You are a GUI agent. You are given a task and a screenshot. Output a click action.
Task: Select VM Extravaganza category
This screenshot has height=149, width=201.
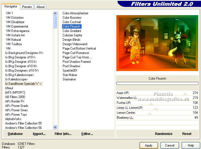click(x=18, y=31)
